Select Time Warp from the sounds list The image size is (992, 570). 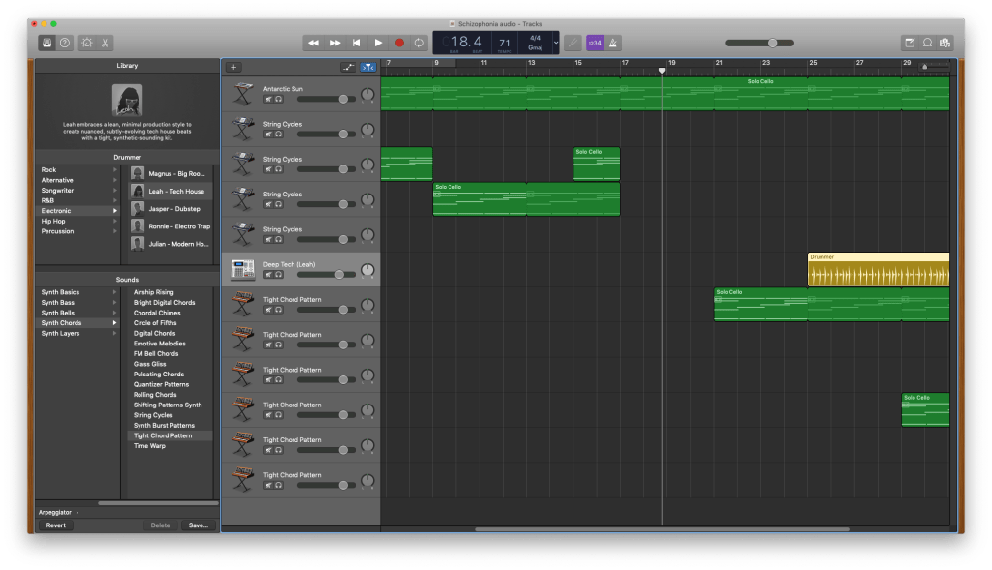point(149,446)
